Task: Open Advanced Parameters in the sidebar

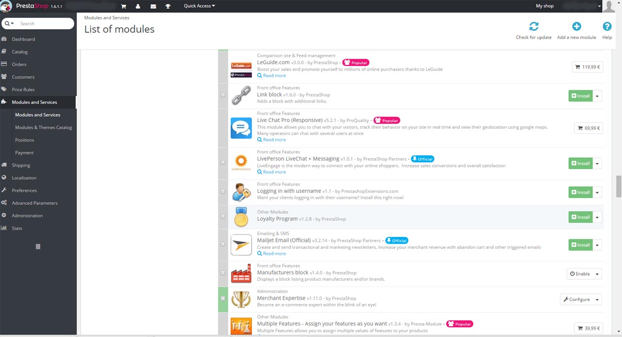Action: (x=35, y=203)
